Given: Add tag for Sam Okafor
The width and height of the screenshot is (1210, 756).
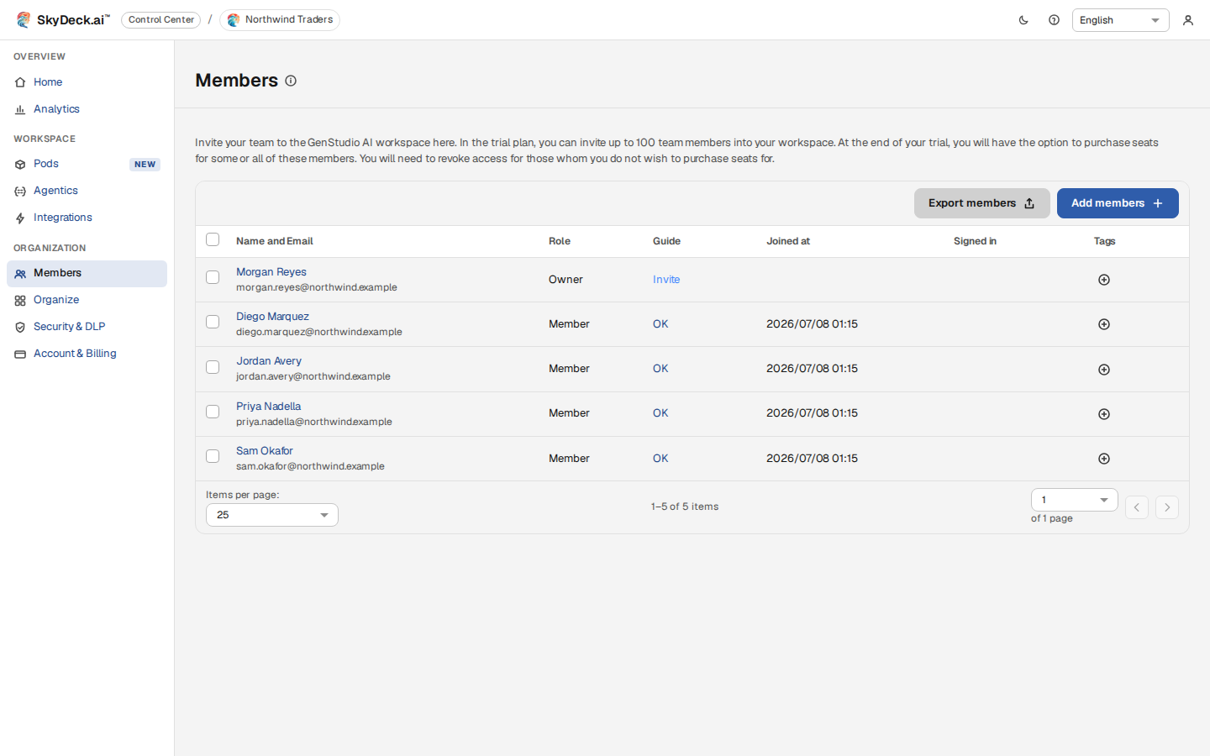Looking at the screenshot, I should pyautogui.click(x=1104, y=459).
